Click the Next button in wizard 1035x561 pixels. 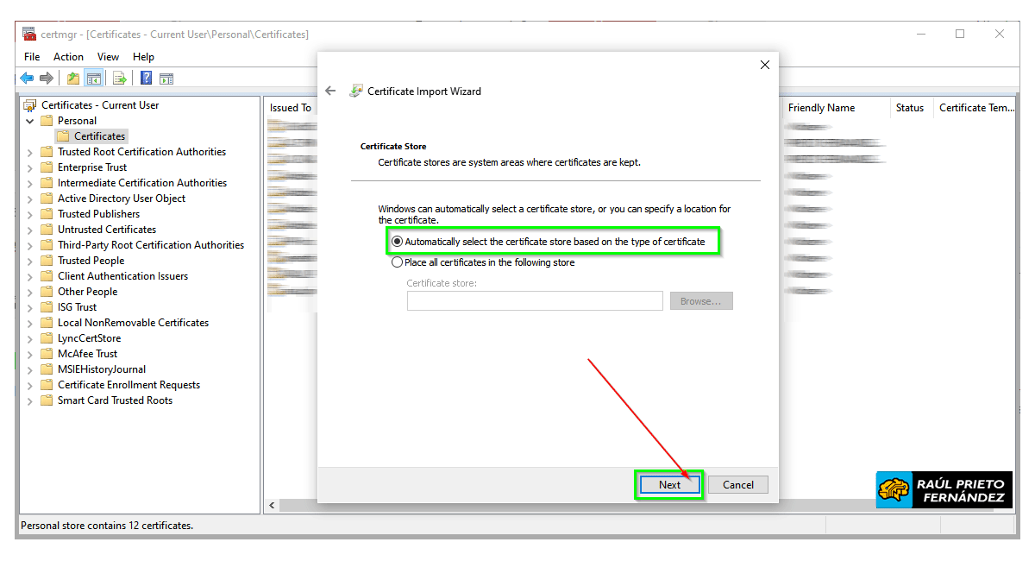click(x=669, y=484)
